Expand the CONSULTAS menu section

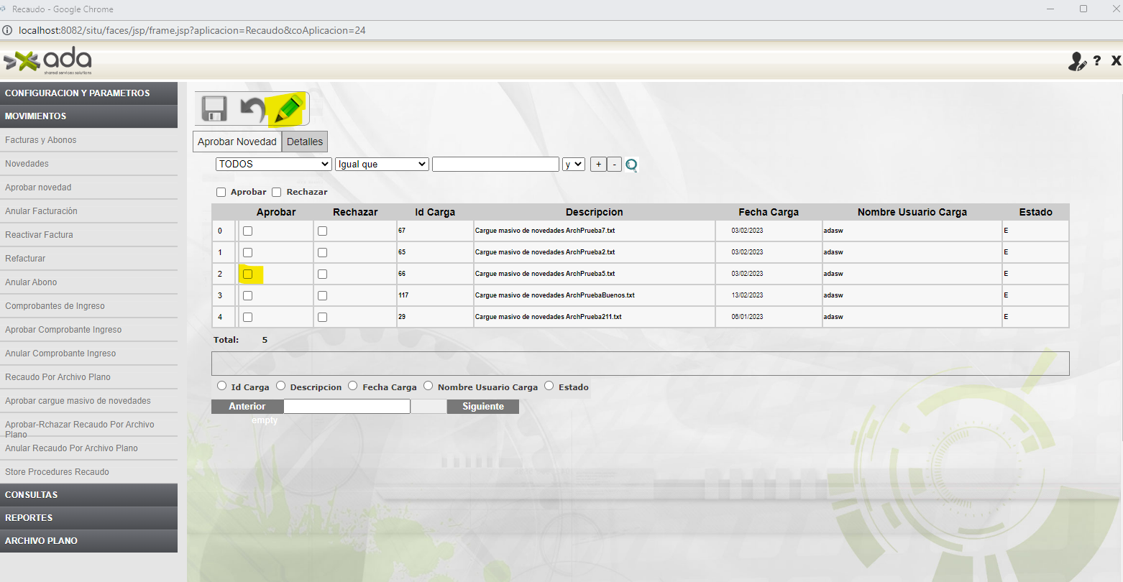coord(88,495)
